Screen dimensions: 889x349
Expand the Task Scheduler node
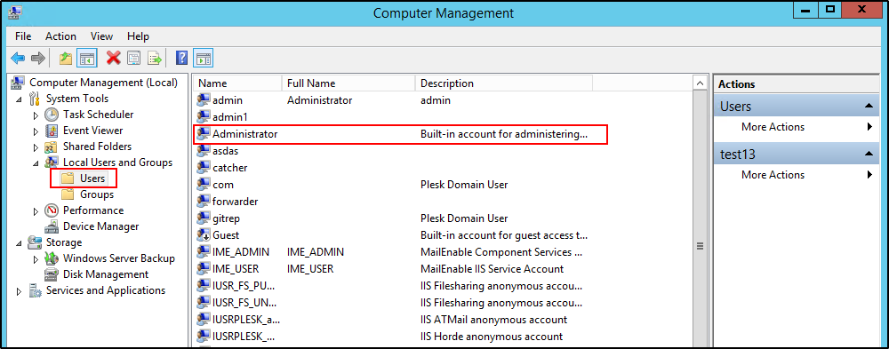point(36,115)
